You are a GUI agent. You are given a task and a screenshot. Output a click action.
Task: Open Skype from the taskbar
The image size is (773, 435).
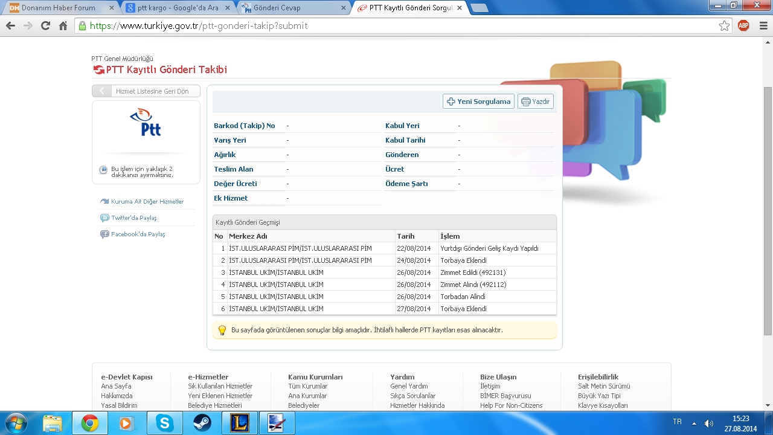pos(164,424)
